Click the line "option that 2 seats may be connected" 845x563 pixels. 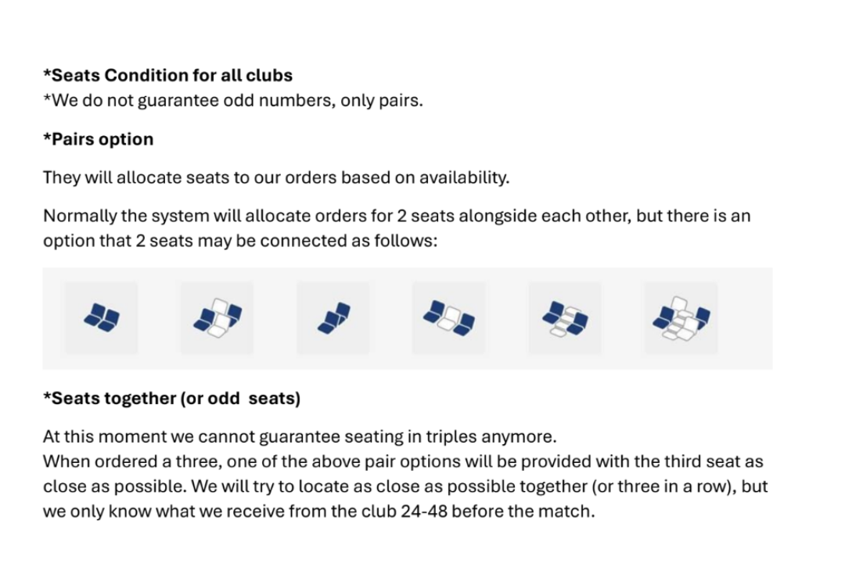point(239,240)
